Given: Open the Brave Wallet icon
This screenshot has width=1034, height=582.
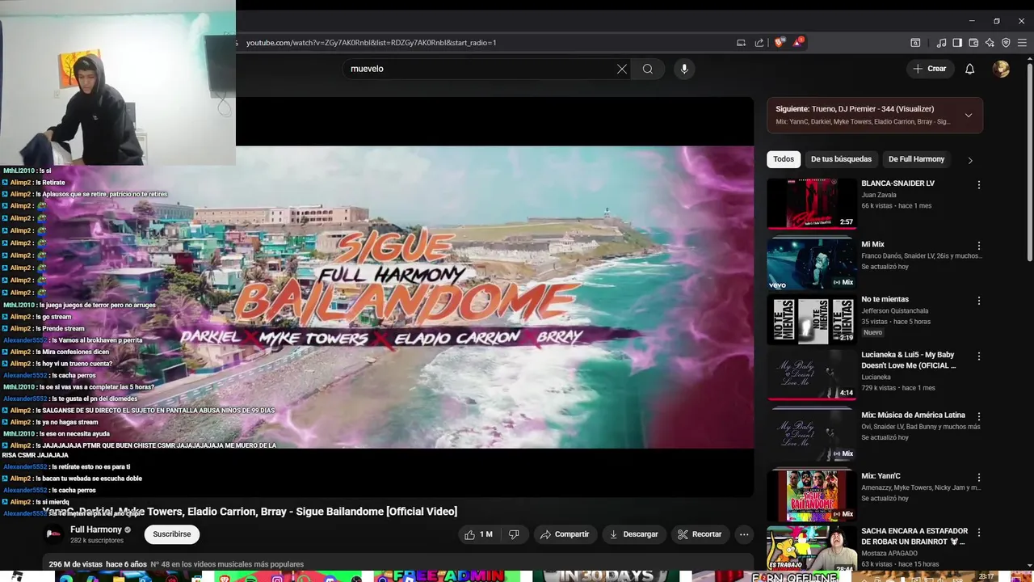Looking at the screenshot, I should [x=973, y=43].
